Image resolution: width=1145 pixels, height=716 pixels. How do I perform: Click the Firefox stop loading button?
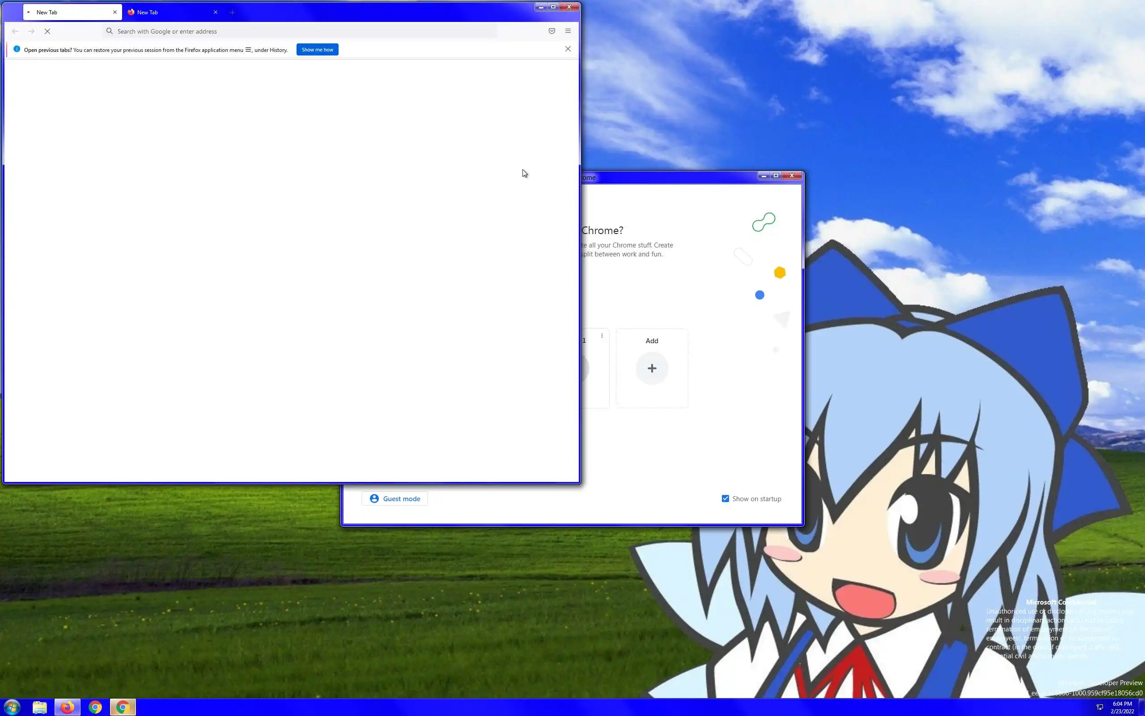(x=47, y=31)
